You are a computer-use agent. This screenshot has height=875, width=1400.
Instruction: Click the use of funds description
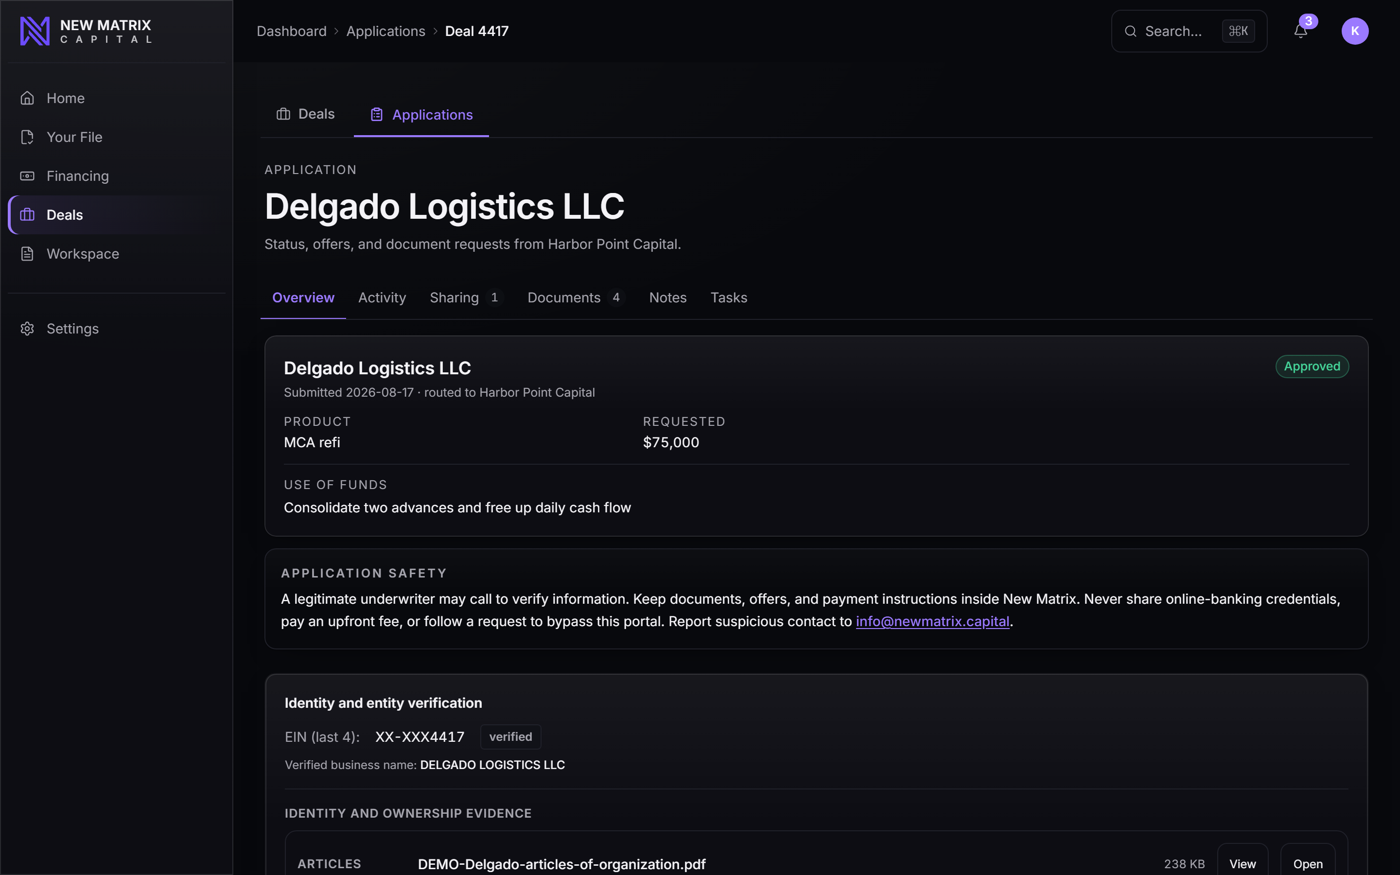point(457,507)
